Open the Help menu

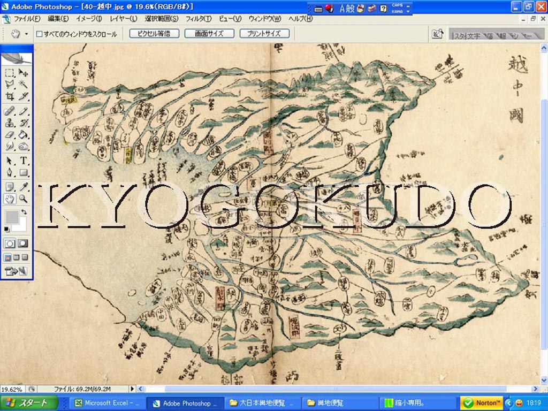[x=300, y=19]
